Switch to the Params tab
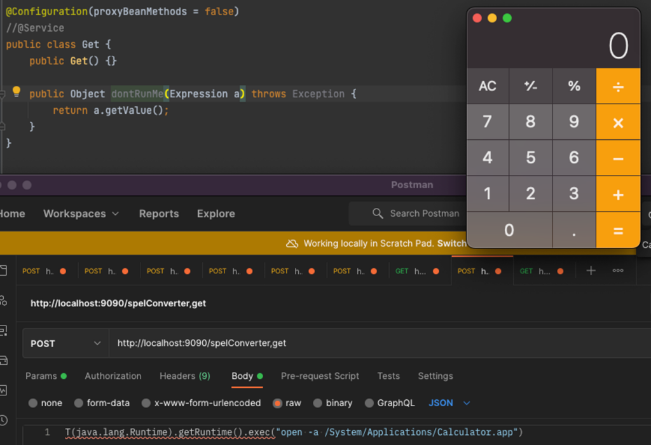Image resolution: width=651 pixels, height=445 pixels. (46, 376)
